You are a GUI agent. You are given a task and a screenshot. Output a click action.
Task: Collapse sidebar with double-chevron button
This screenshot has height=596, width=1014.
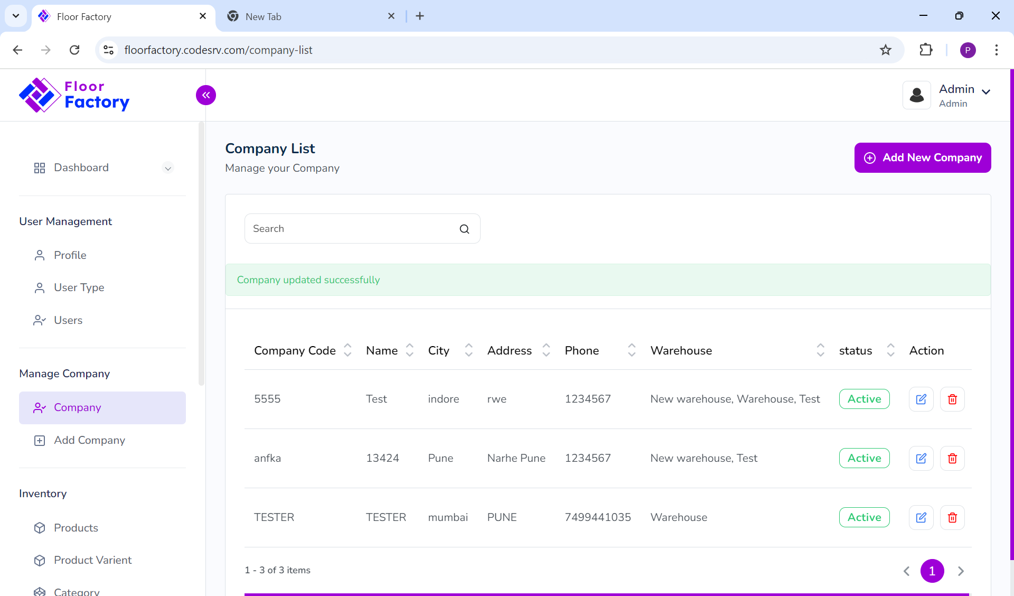[206, 95]
